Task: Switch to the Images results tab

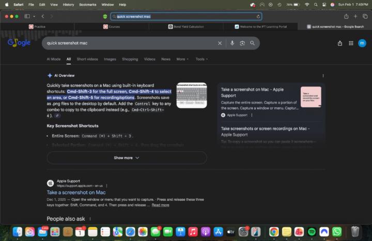Action: pyautogui.click(x=110, y=59)
